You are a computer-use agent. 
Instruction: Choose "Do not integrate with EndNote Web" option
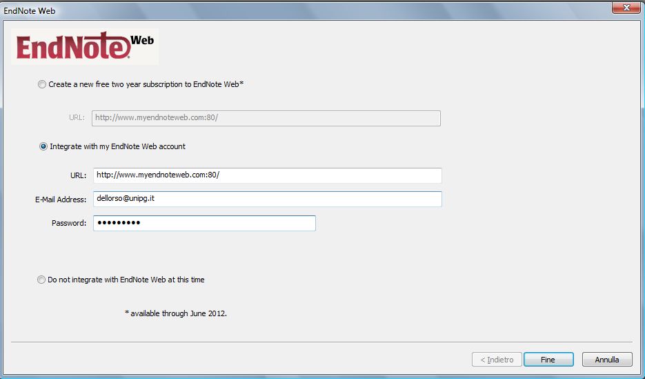coord(43,280)
